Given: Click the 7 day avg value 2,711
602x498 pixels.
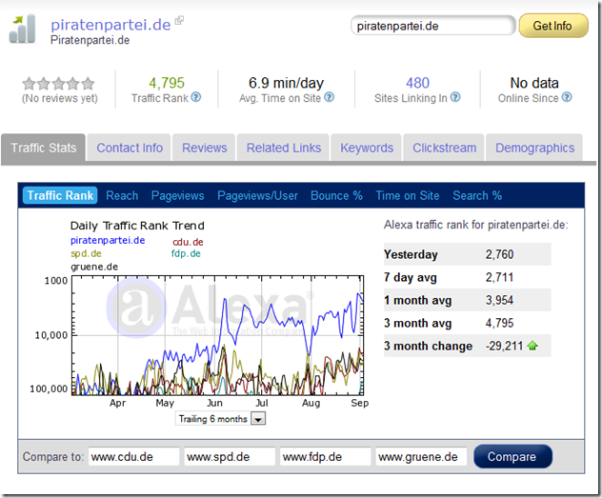Looking at the screenshot, I should tap(499, 277).
